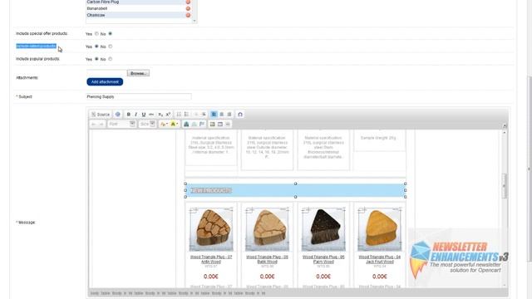Select Yes for include popular products
Screen dimensions: 532x299
point(96,59)
